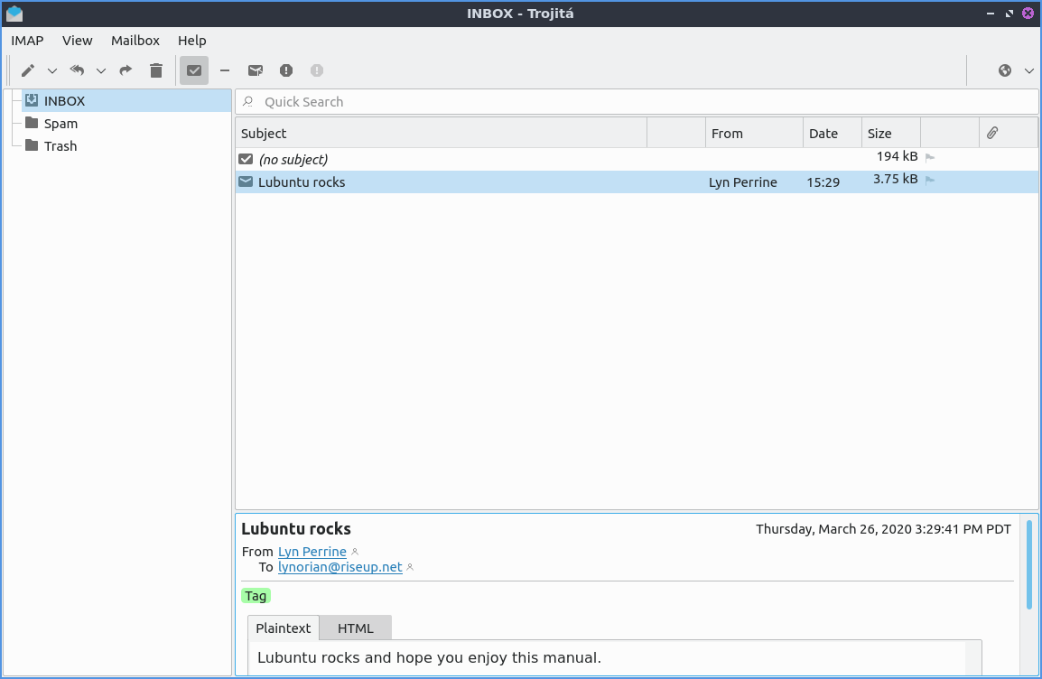Image resolution: width=1042 pixels, height=679 pixels.
Task: Switch to the HTML tab
Action: point(355,628)
